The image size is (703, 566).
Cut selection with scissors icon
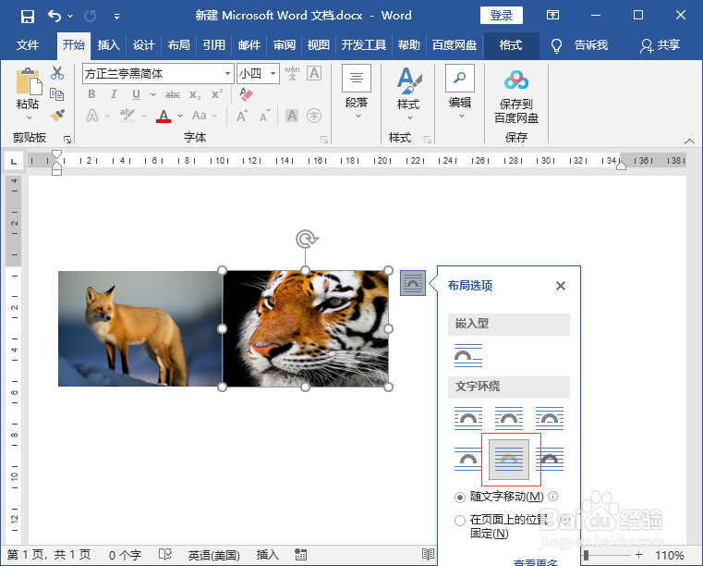[57, 73]
